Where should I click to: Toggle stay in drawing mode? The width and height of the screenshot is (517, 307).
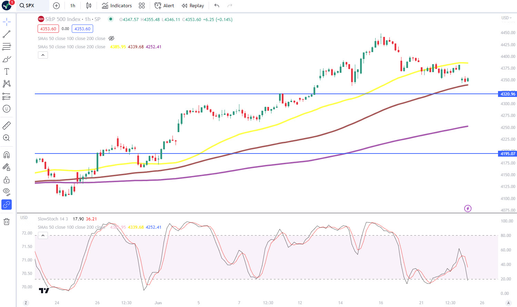tap(7, 167)
